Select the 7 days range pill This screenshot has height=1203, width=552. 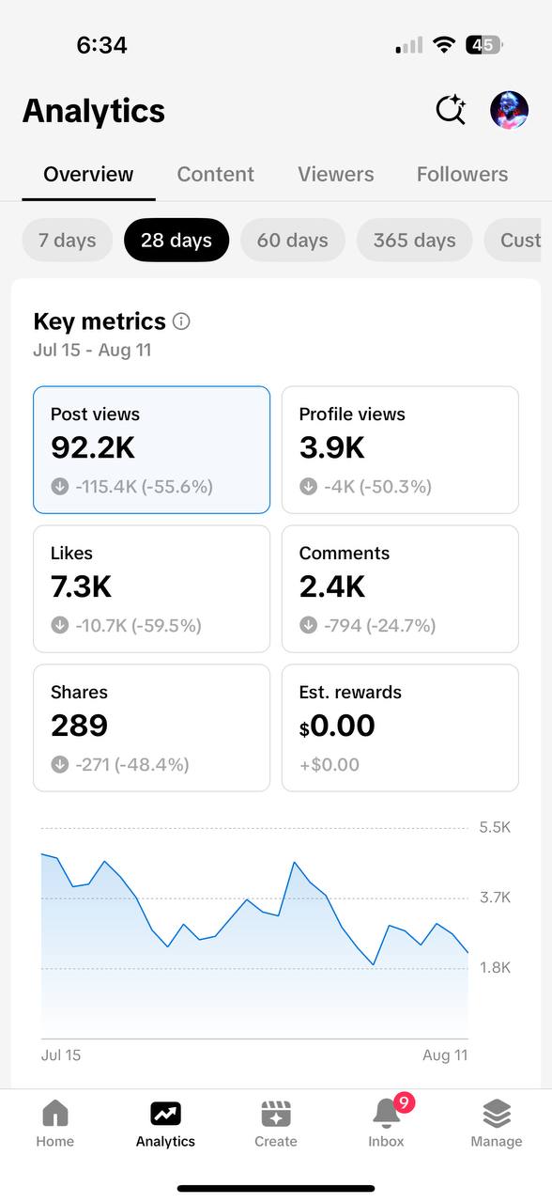click(x=68, y=240)
